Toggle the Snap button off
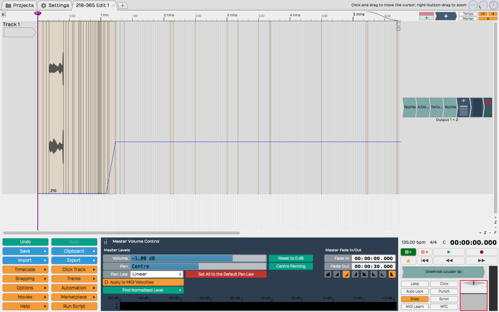This screenshot has width=499, height=312. point(415,299)
